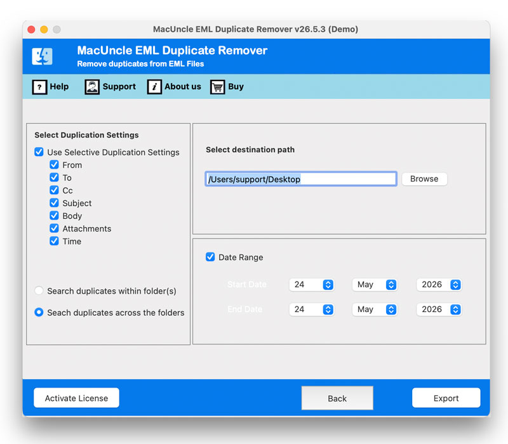The width and height of the screenshot is (508, 444).
Task: Click the Browse button
Action: [424, 179]
